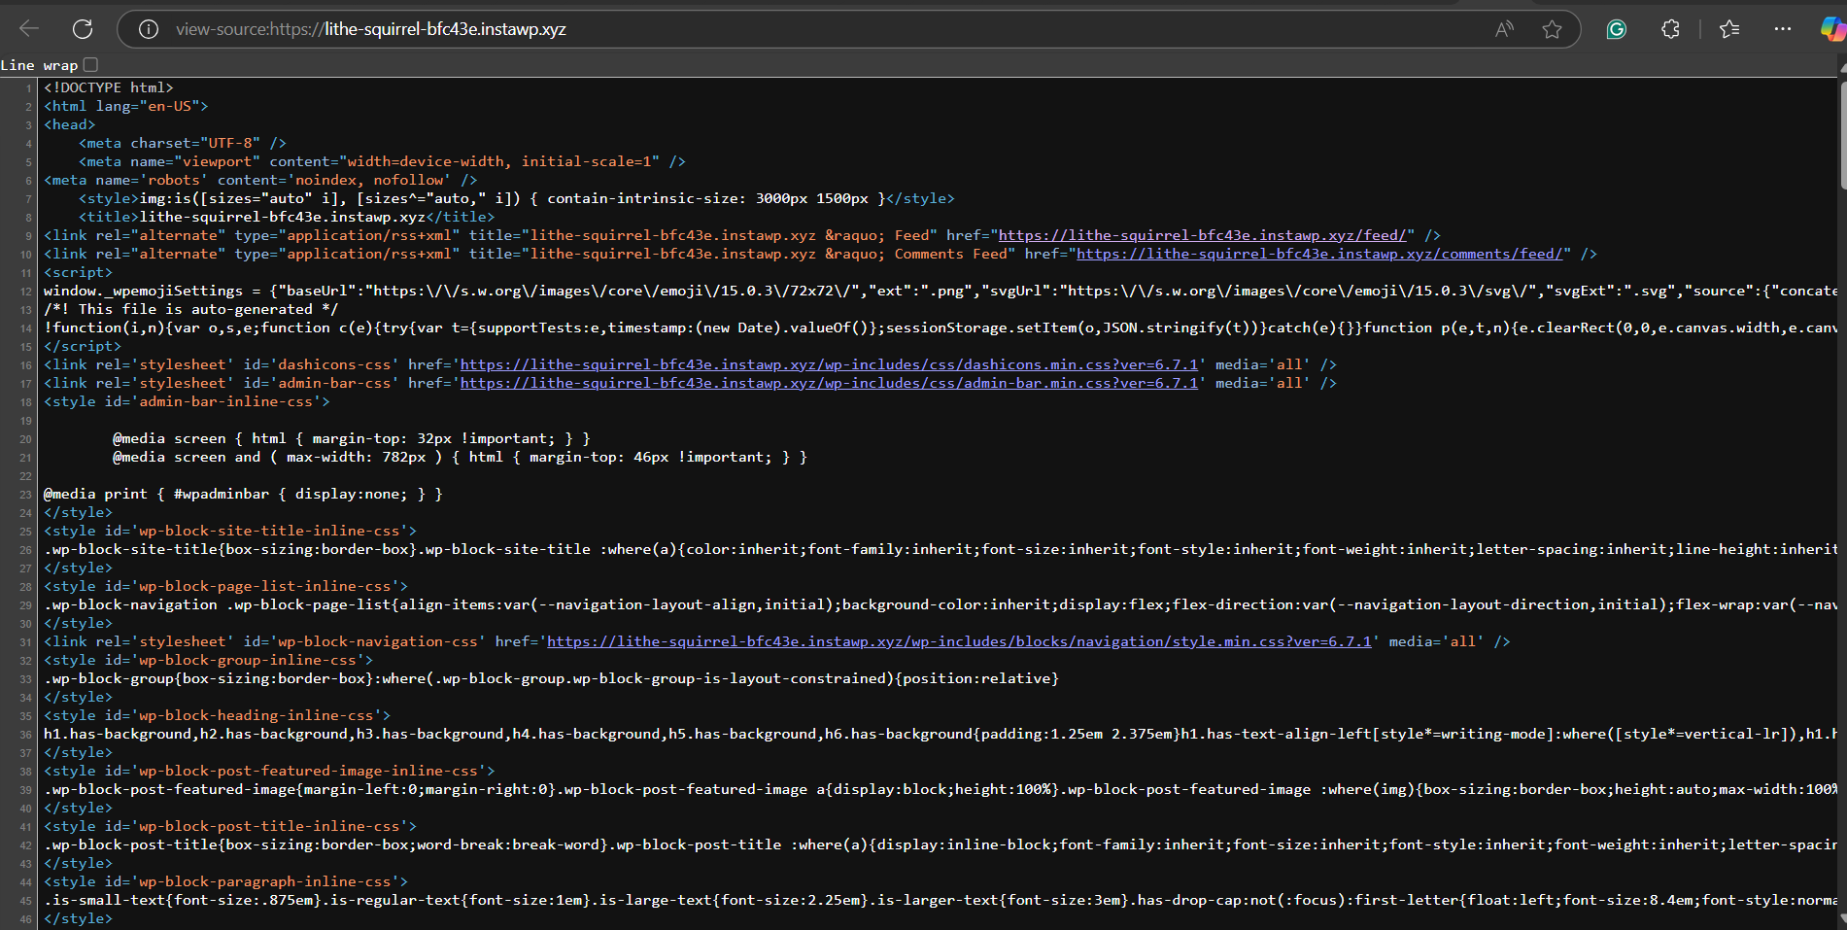Click style id='wp-block-site-title-inline-css' line
1847x930 pixels.
click(x=230, y=531)
